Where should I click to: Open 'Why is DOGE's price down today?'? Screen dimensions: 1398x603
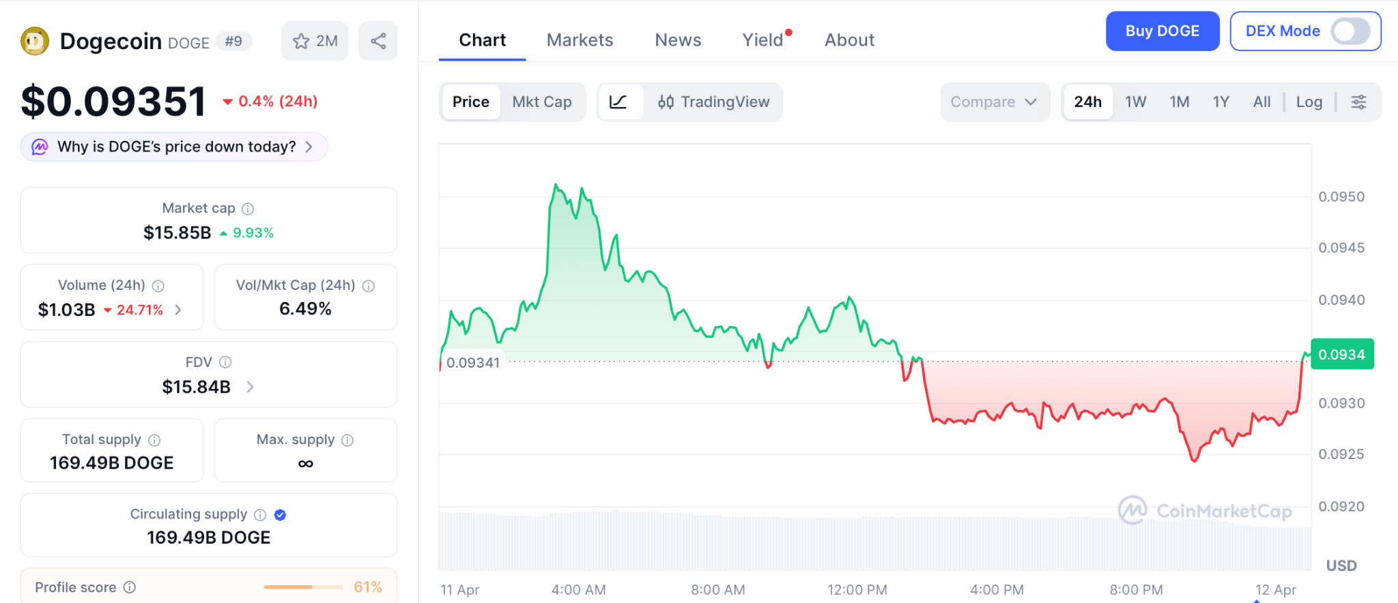(175, 147)
